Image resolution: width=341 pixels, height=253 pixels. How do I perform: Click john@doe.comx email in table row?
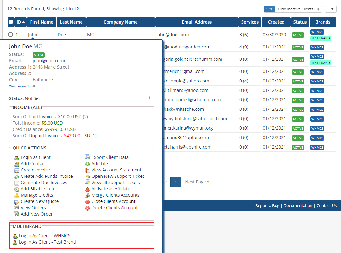click(x=173, y=35)
